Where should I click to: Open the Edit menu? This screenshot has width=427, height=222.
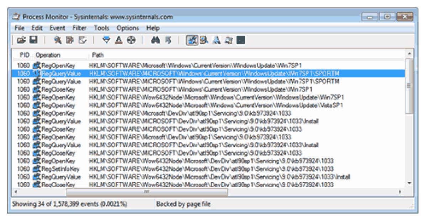click(37, 28)
